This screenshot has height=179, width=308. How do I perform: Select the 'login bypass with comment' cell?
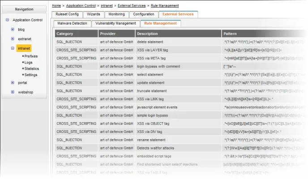click(x=178, y=66)
